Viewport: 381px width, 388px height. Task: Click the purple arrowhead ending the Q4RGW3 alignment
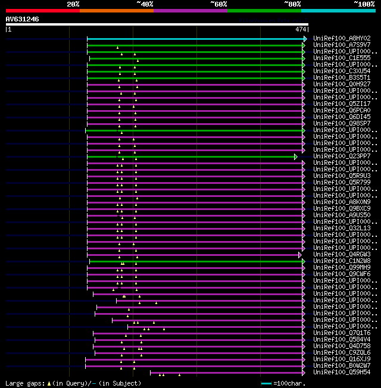point(300,255)
